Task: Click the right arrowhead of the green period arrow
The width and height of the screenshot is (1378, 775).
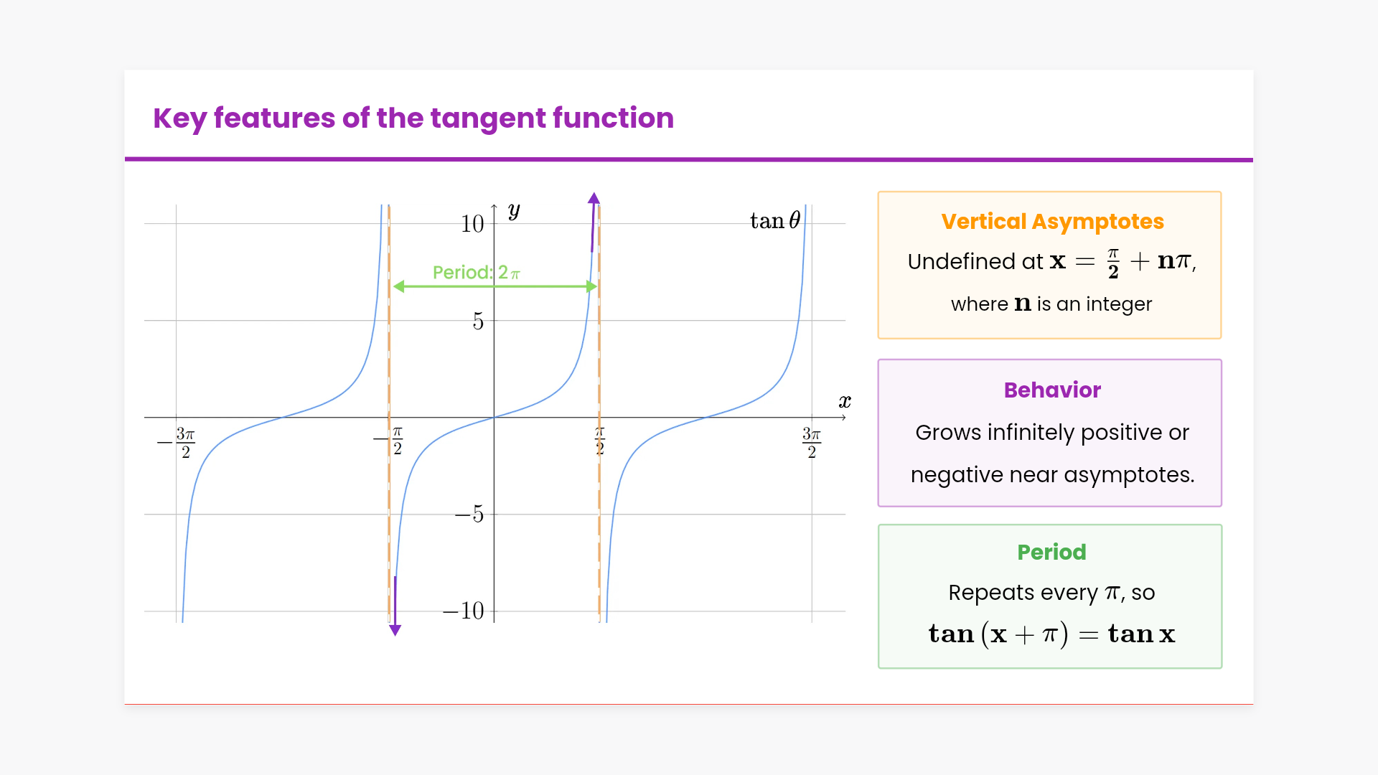Action: (591, 286)
